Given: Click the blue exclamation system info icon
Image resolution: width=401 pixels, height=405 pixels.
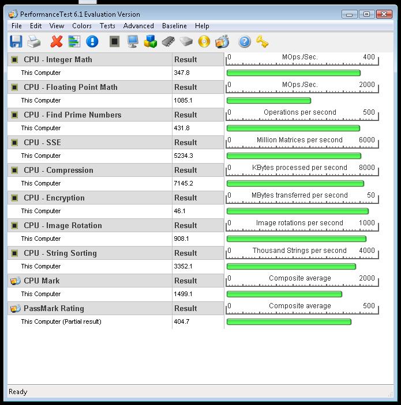Looking at the screenshot, I should click(x=92, y=41).
